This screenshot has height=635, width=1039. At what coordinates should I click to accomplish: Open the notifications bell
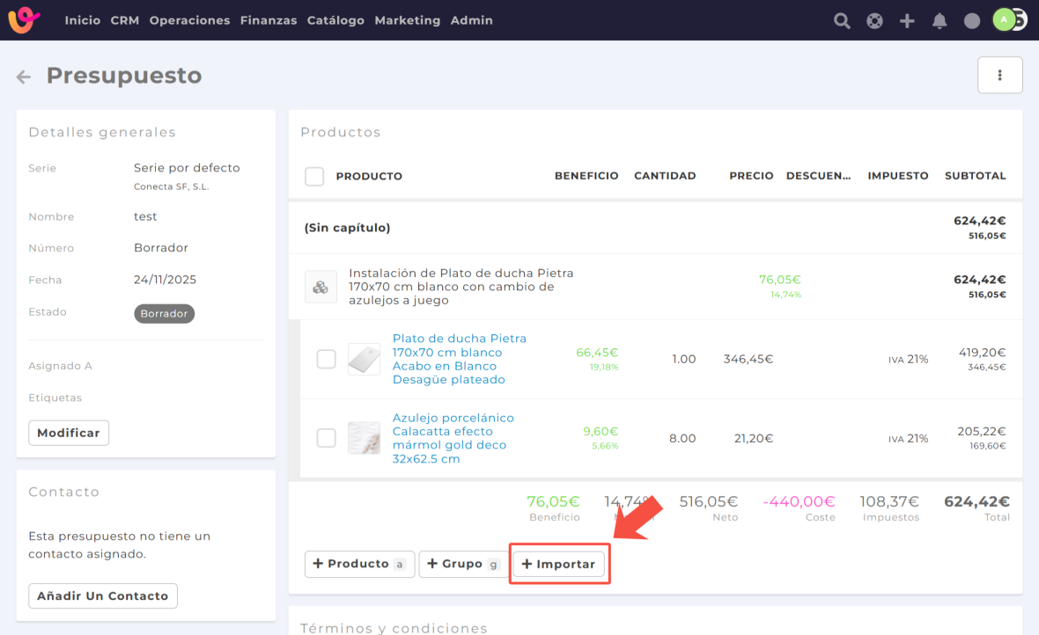point(940,21)
